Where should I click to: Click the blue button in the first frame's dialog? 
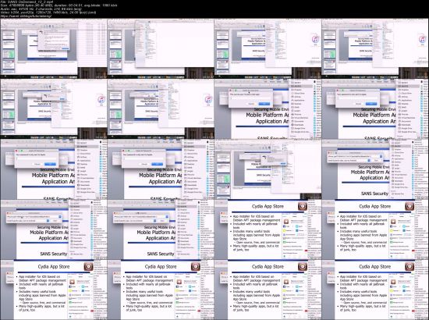coord(65,48)
